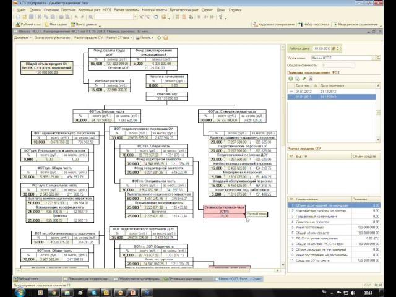Open the Действия dropdown menu
This screenshot has width=396, height=297.
pyautogui.click(x=23, y=38)
